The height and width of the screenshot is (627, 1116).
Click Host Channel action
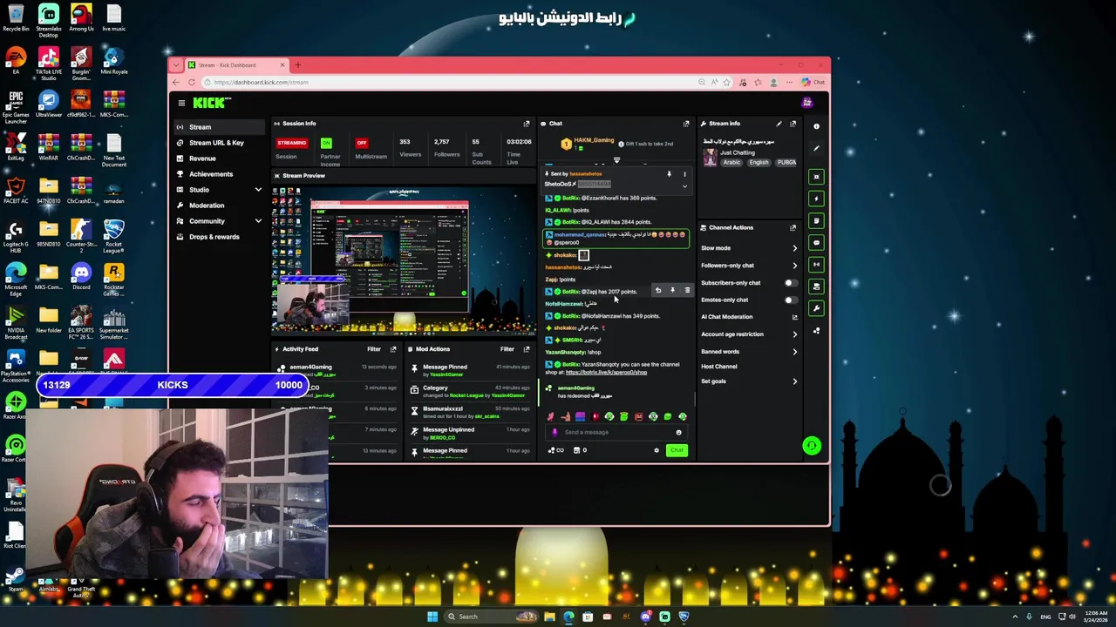pos(719,367)
